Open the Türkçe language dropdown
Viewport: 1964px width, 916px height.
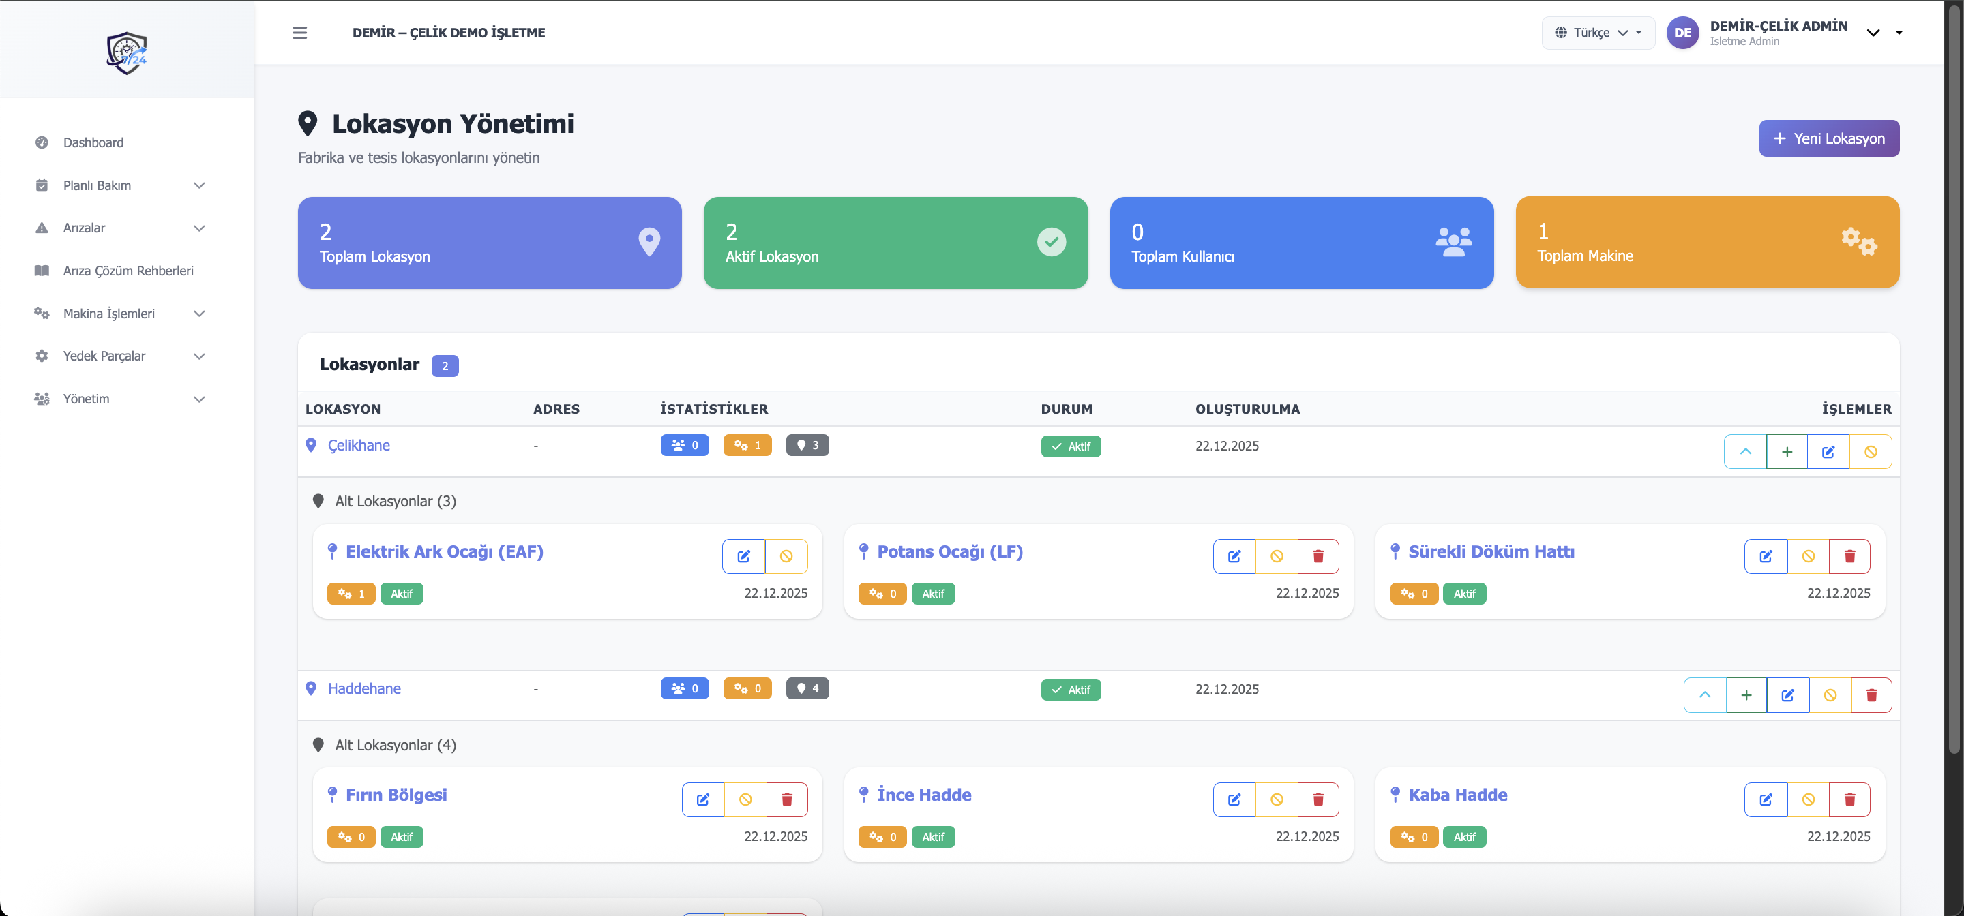pos(1598,33)
